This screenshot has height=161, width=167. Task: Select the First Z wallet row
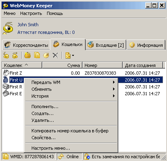(x=83, y=73)
